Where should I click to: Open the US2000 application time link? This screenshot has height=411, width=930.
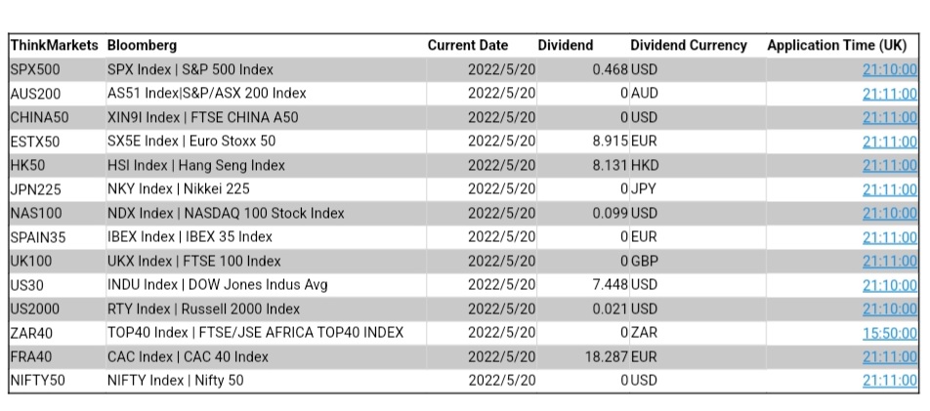(x=889, y=308)
